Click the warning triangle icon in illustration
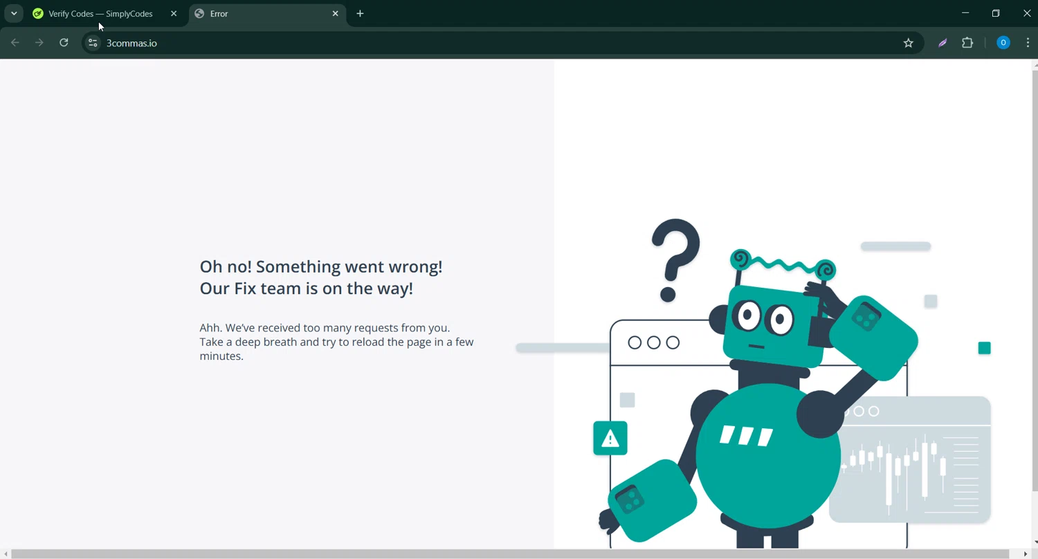The image size is (1038, 559). point(610,438)
